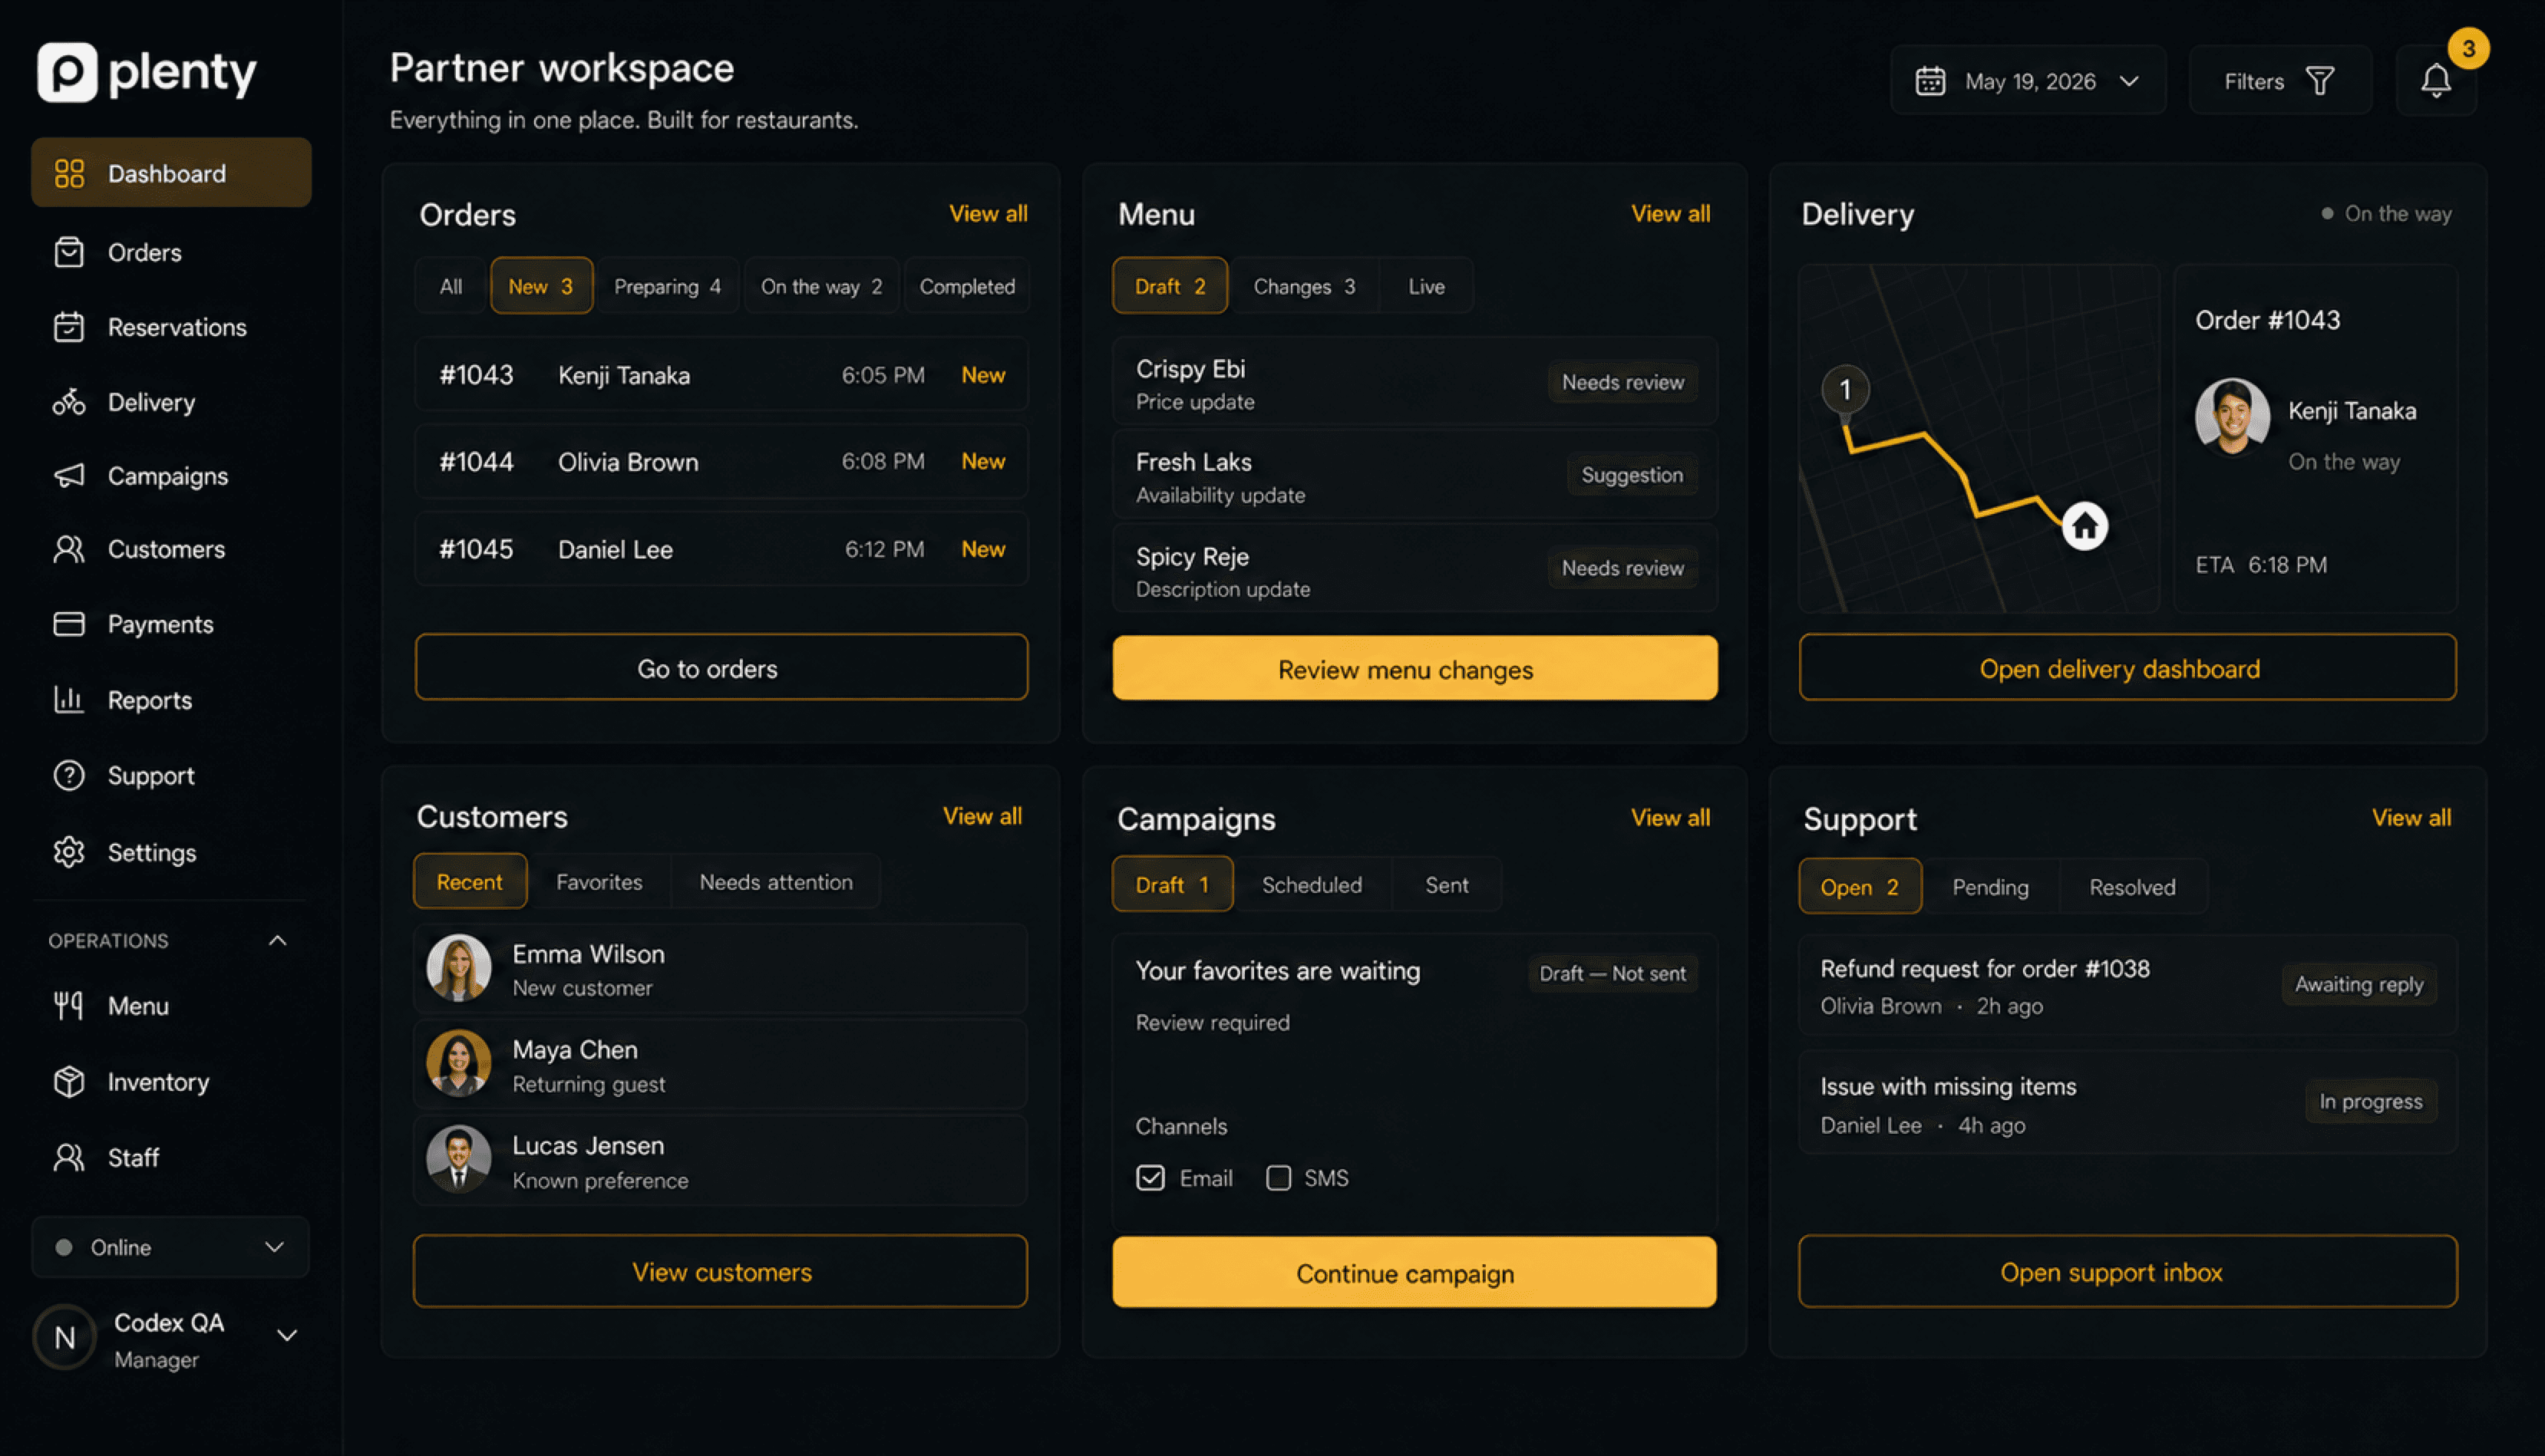Open the Filters dropdown
Viewport: 2545px width, 1456px height.
[x=2280, y=81]
